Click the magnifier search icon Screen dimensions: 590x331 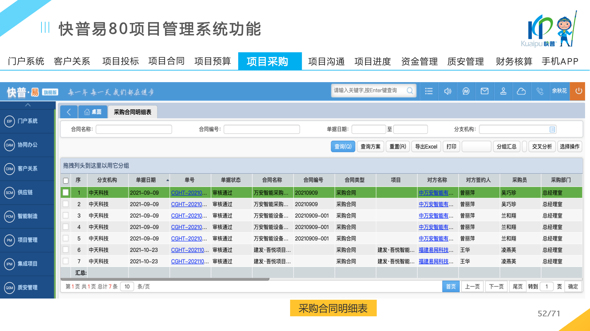pyautogui.click(x=410, y=90)
